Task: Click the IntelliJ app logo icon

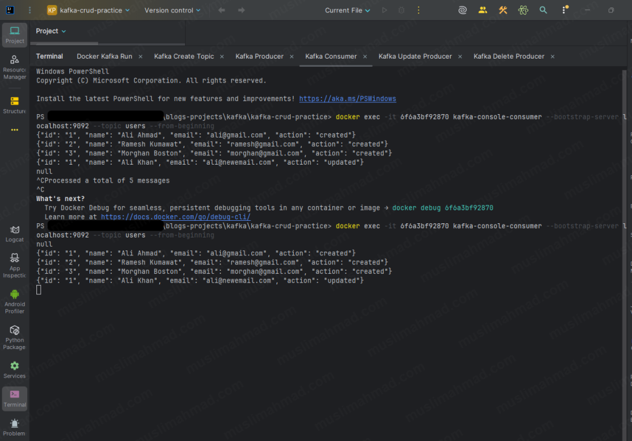Action: coord(10,10)
